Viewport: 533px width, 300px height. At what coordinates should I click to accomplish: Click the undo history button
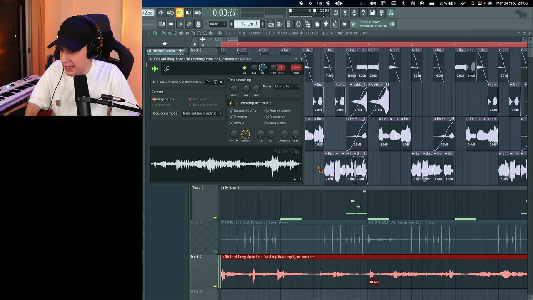[336, 12]
